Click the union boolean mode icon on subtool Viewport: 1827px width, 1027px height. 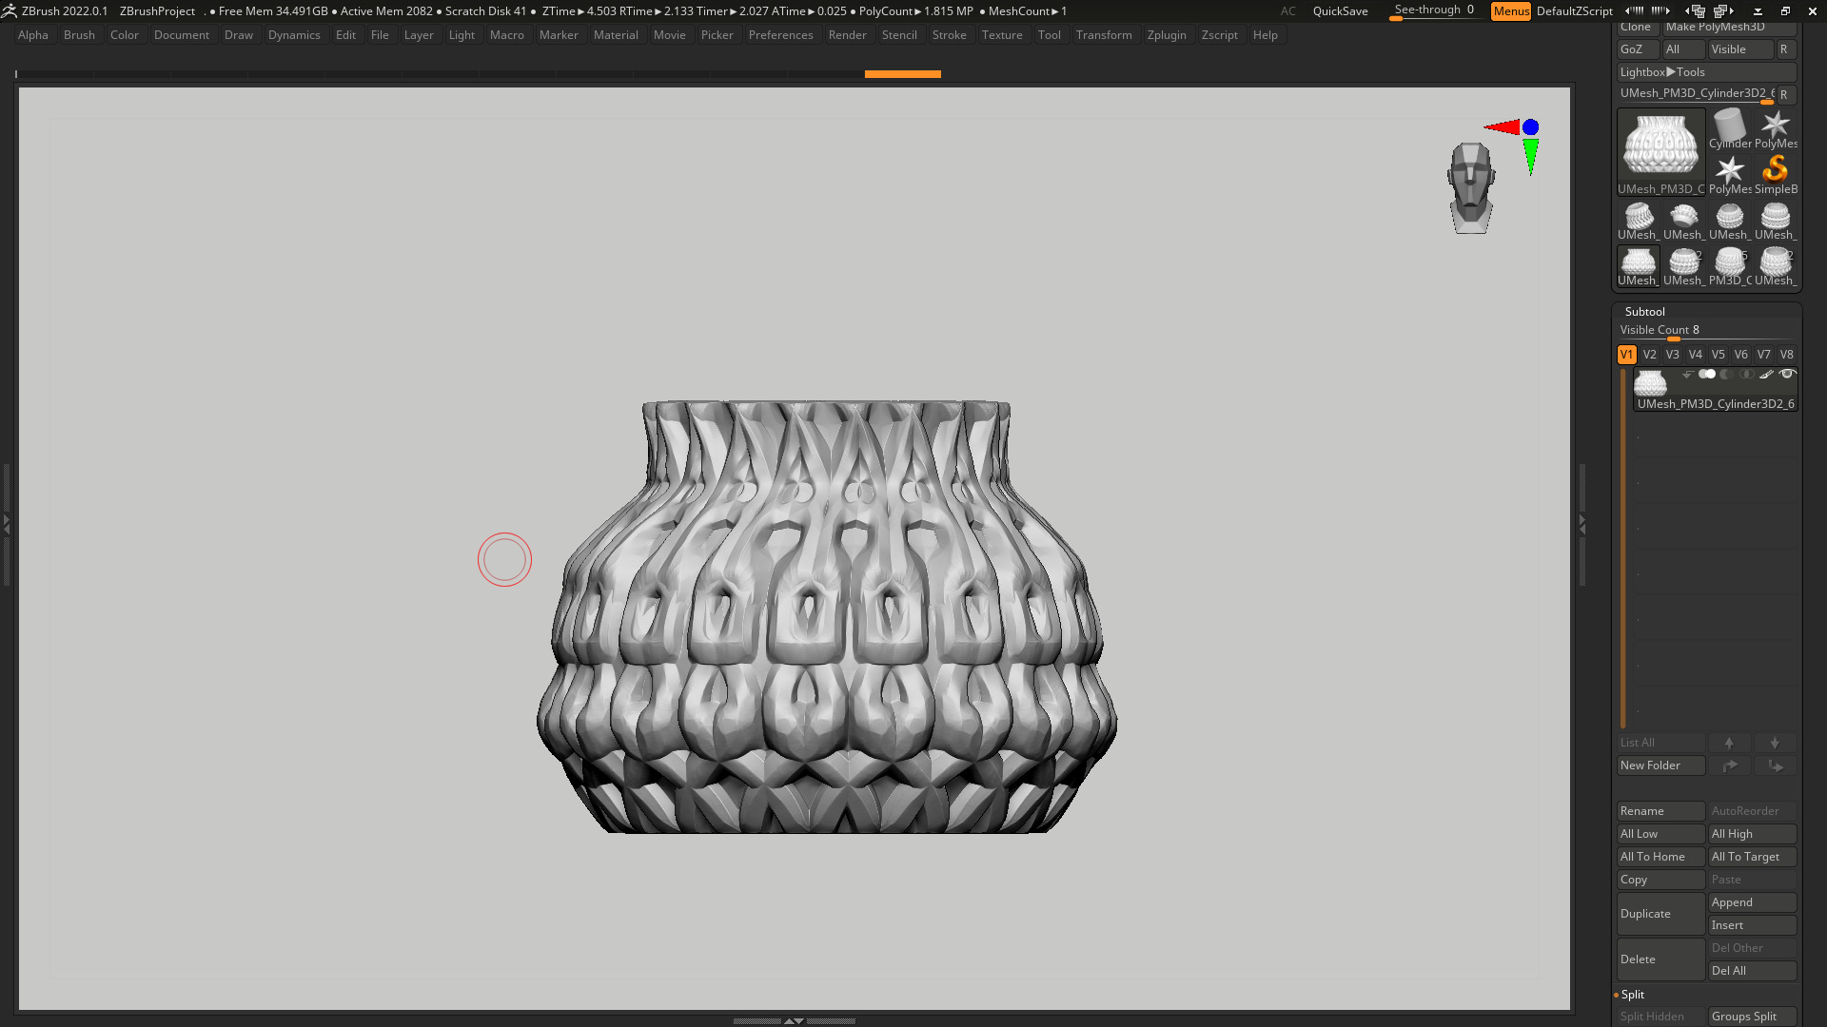[x=1707, y=375]
